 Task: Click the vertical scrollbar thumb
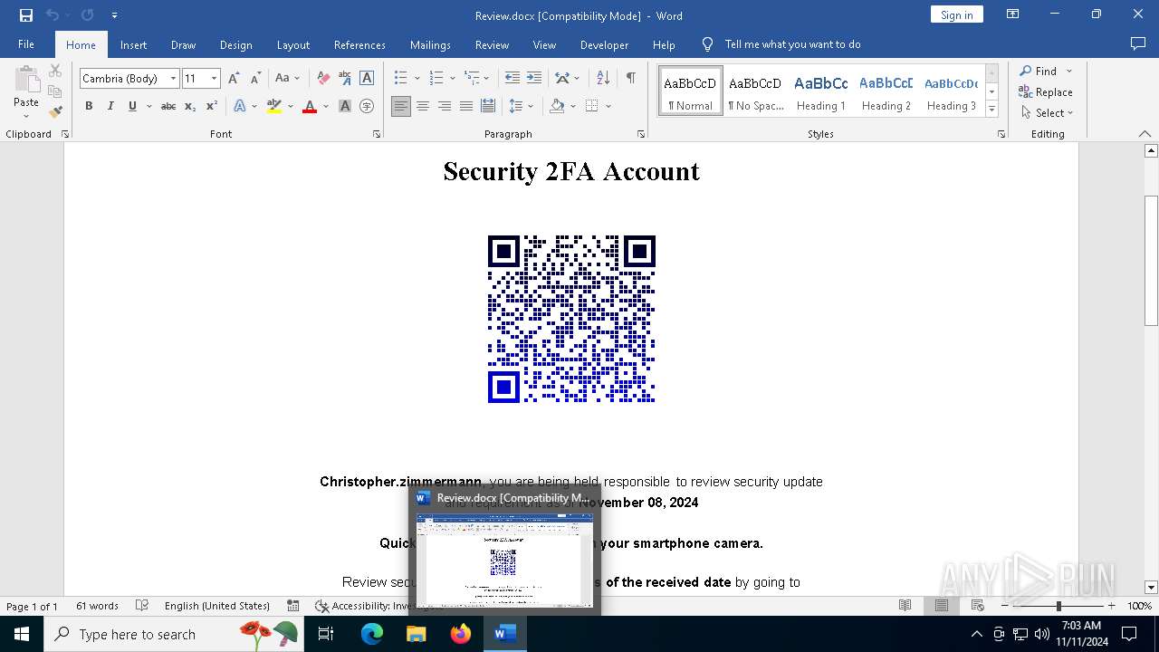[x=1151, y=261]
